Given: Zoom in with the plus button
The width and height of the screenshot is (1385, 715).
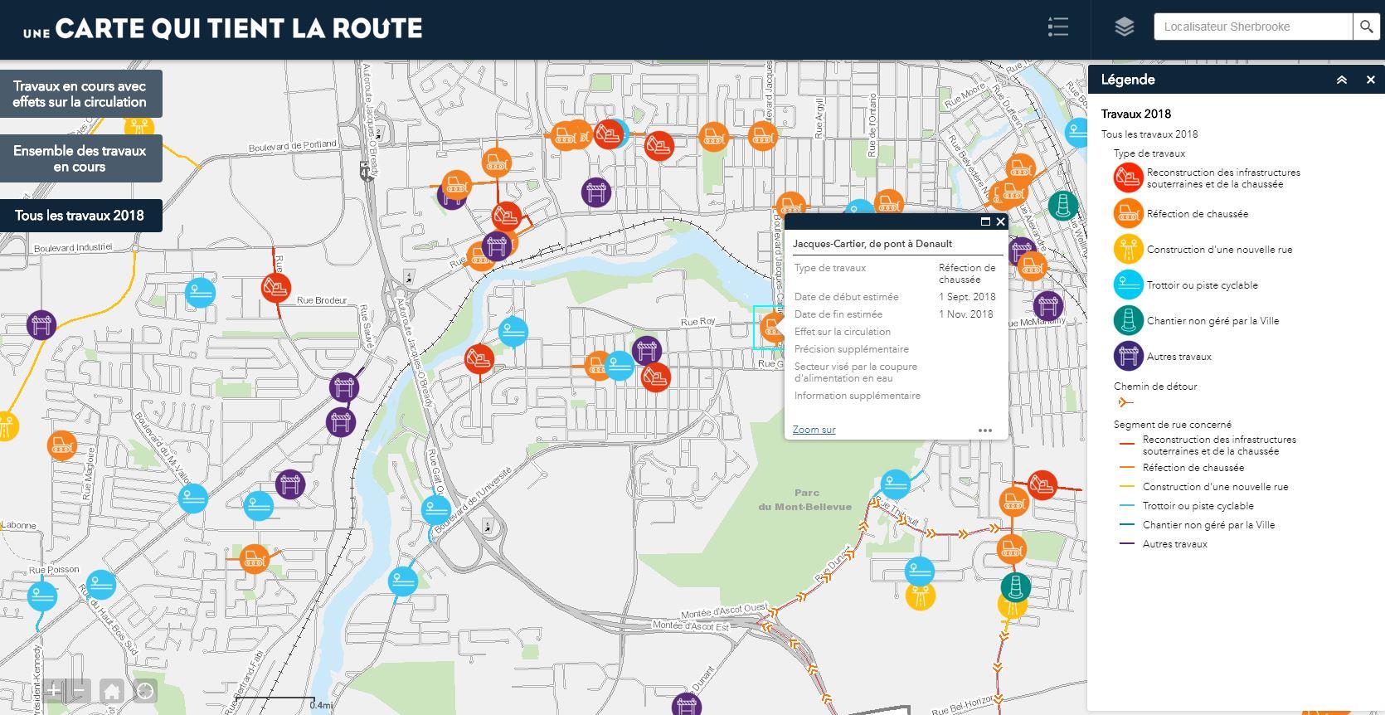Looking at the screenshot, I should (x=54, y=691).
